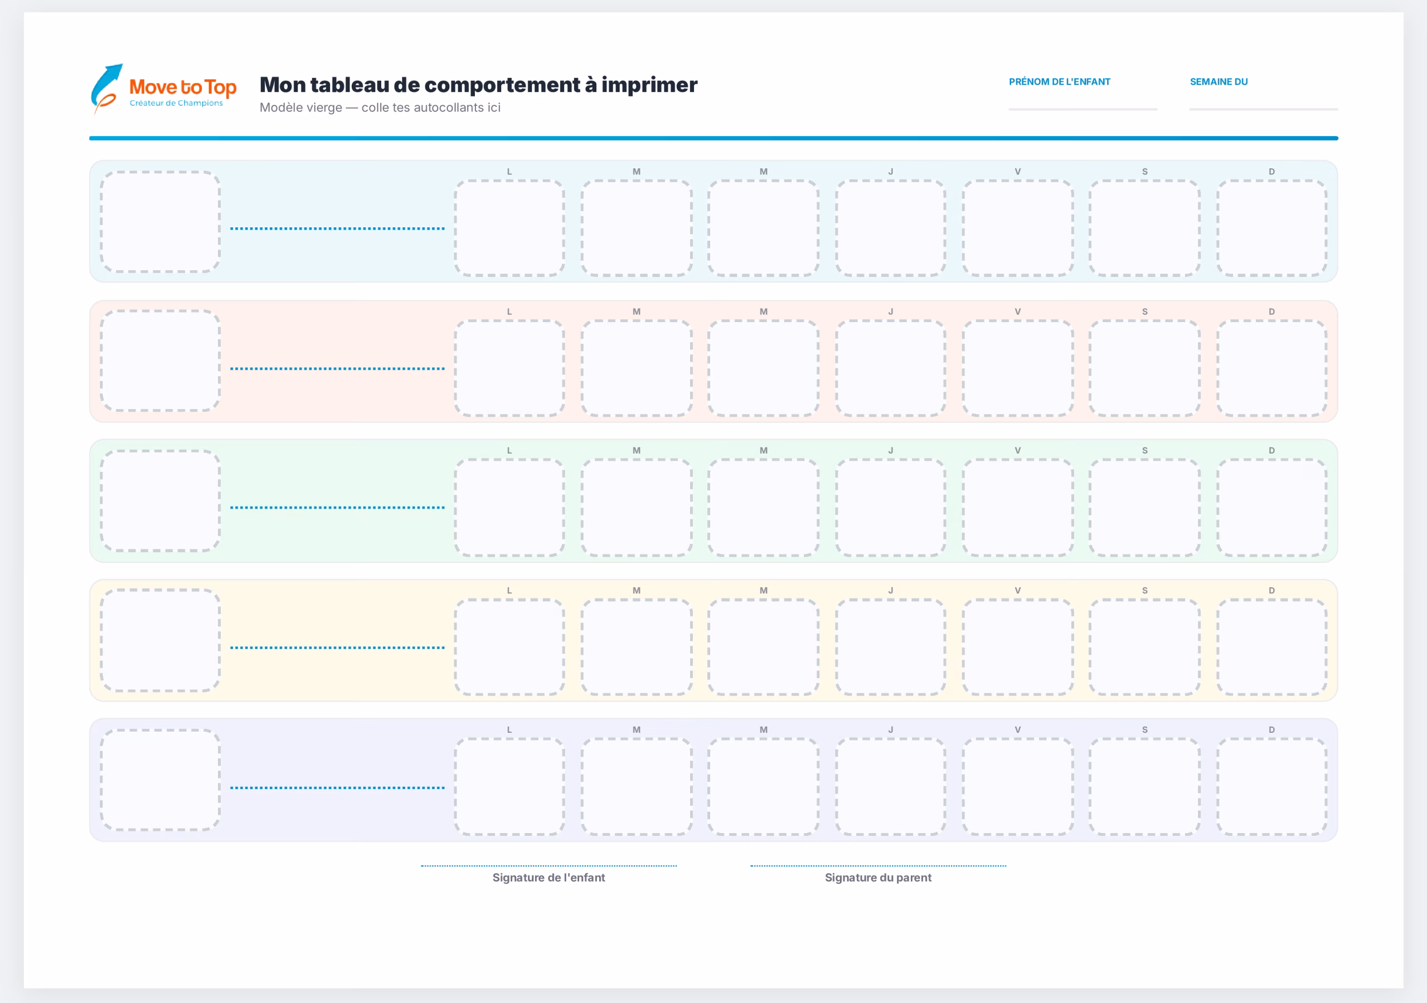Image resolution: width=1427 pixels, height=1003 pixels.
Task: Select Saturday (S) box in the pink row
Action: coord(1145,368)
